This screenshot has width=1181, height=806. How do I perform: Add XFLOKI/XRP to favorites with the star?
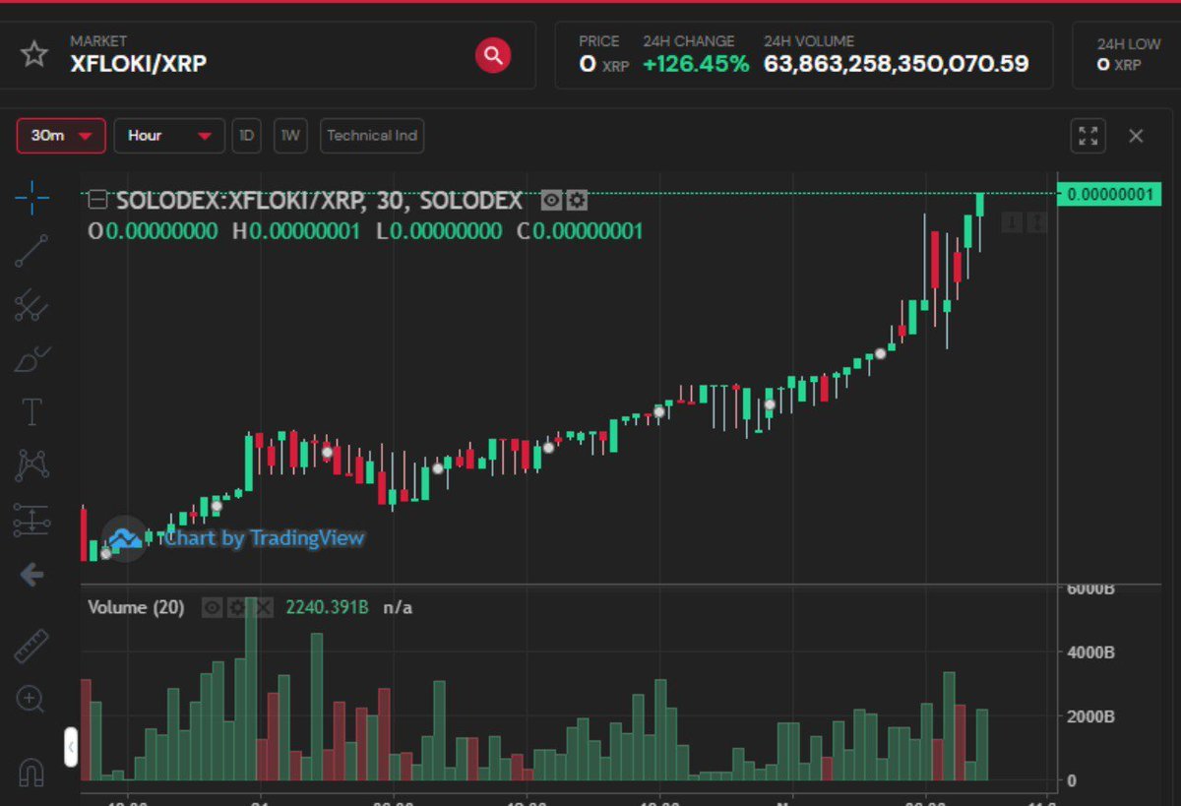[34, 54]
